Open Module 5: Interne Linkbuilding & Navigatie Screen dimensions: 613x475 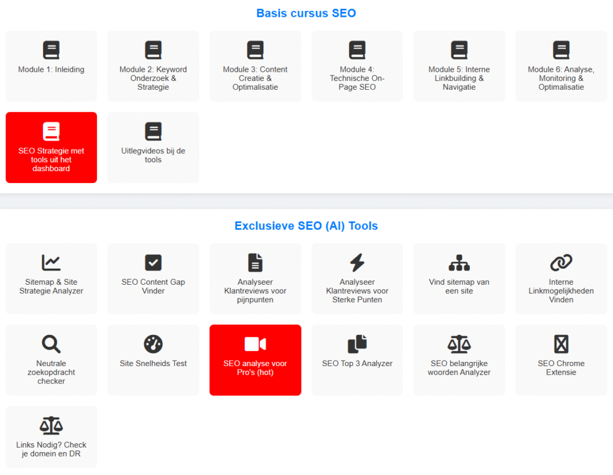tap(459, 66)
